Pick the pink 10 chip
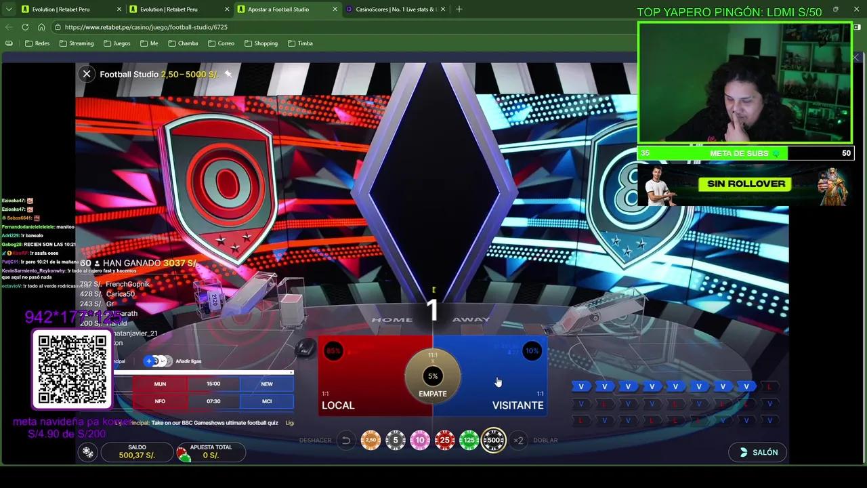Screen dimensions: 867x488 point(420,441)
